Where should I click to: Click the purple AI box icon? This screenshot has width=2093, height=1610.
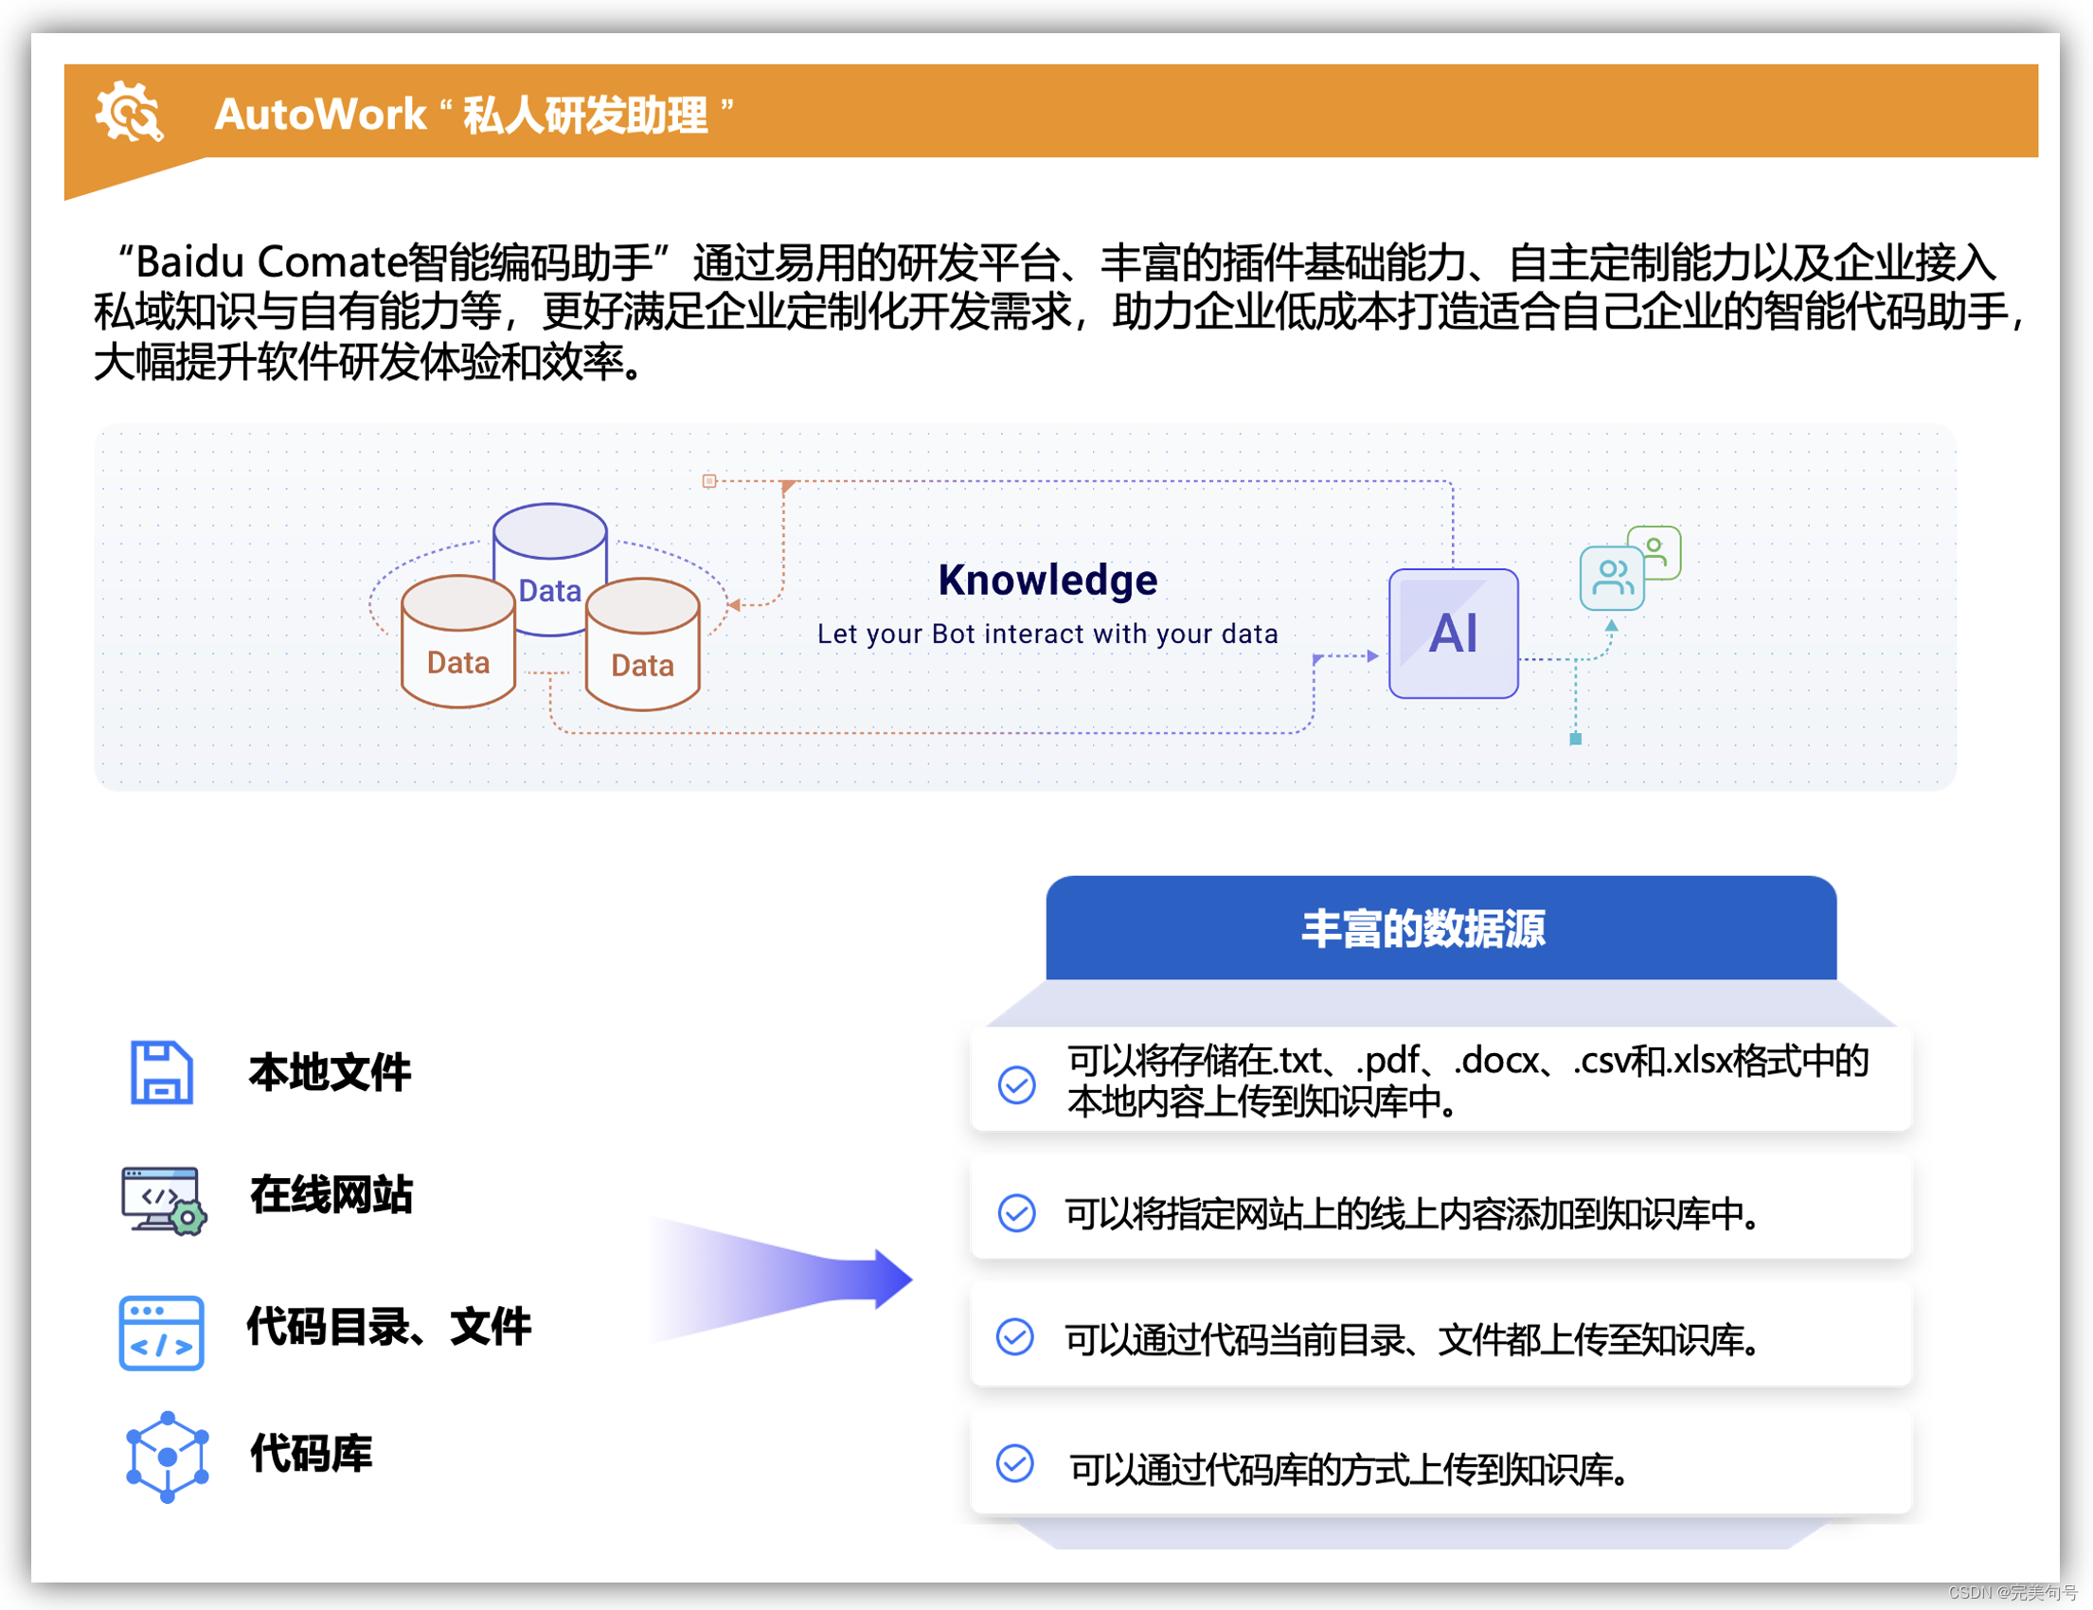(x=1453, y=634)
